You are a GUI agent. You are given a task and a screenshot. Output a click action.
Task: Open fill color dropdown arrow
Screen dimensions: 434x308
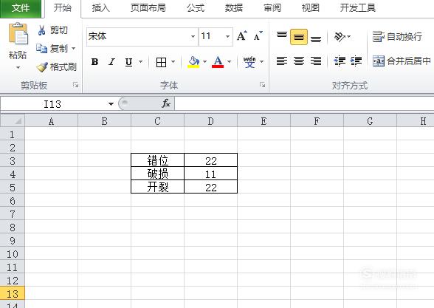(205, 61)
